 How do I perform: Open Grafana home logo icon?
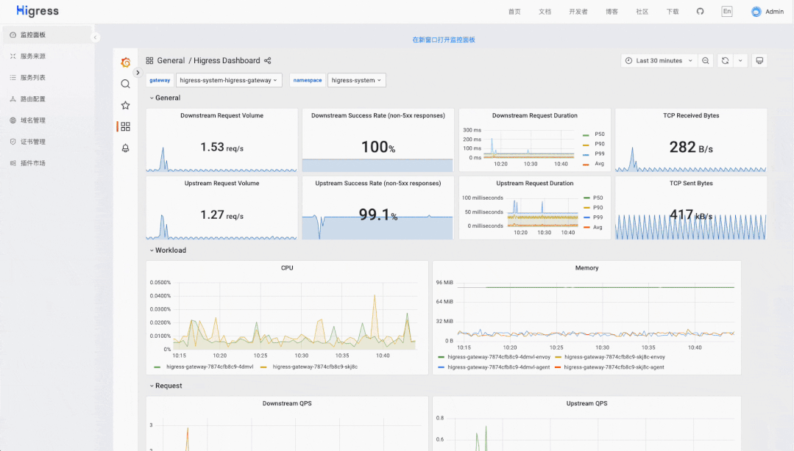(x=126, y=62)
